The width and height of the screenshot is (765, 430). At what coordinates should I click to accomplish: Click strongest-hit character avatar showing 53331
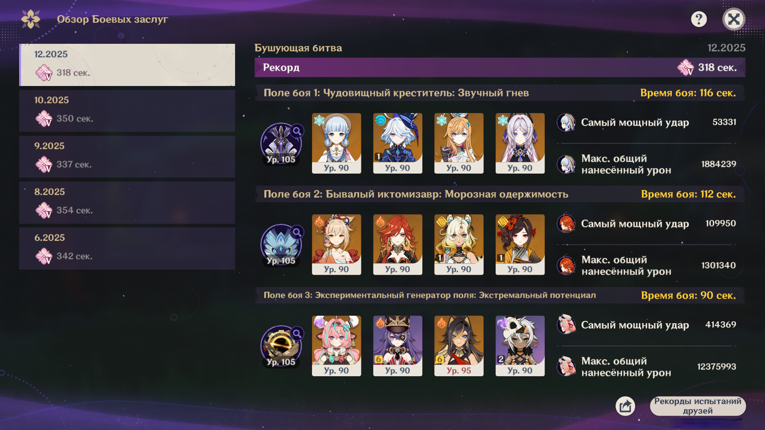pos(566,122)
